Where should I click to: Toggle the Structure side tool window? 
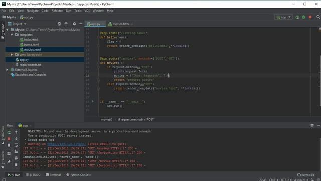[3, 135]
